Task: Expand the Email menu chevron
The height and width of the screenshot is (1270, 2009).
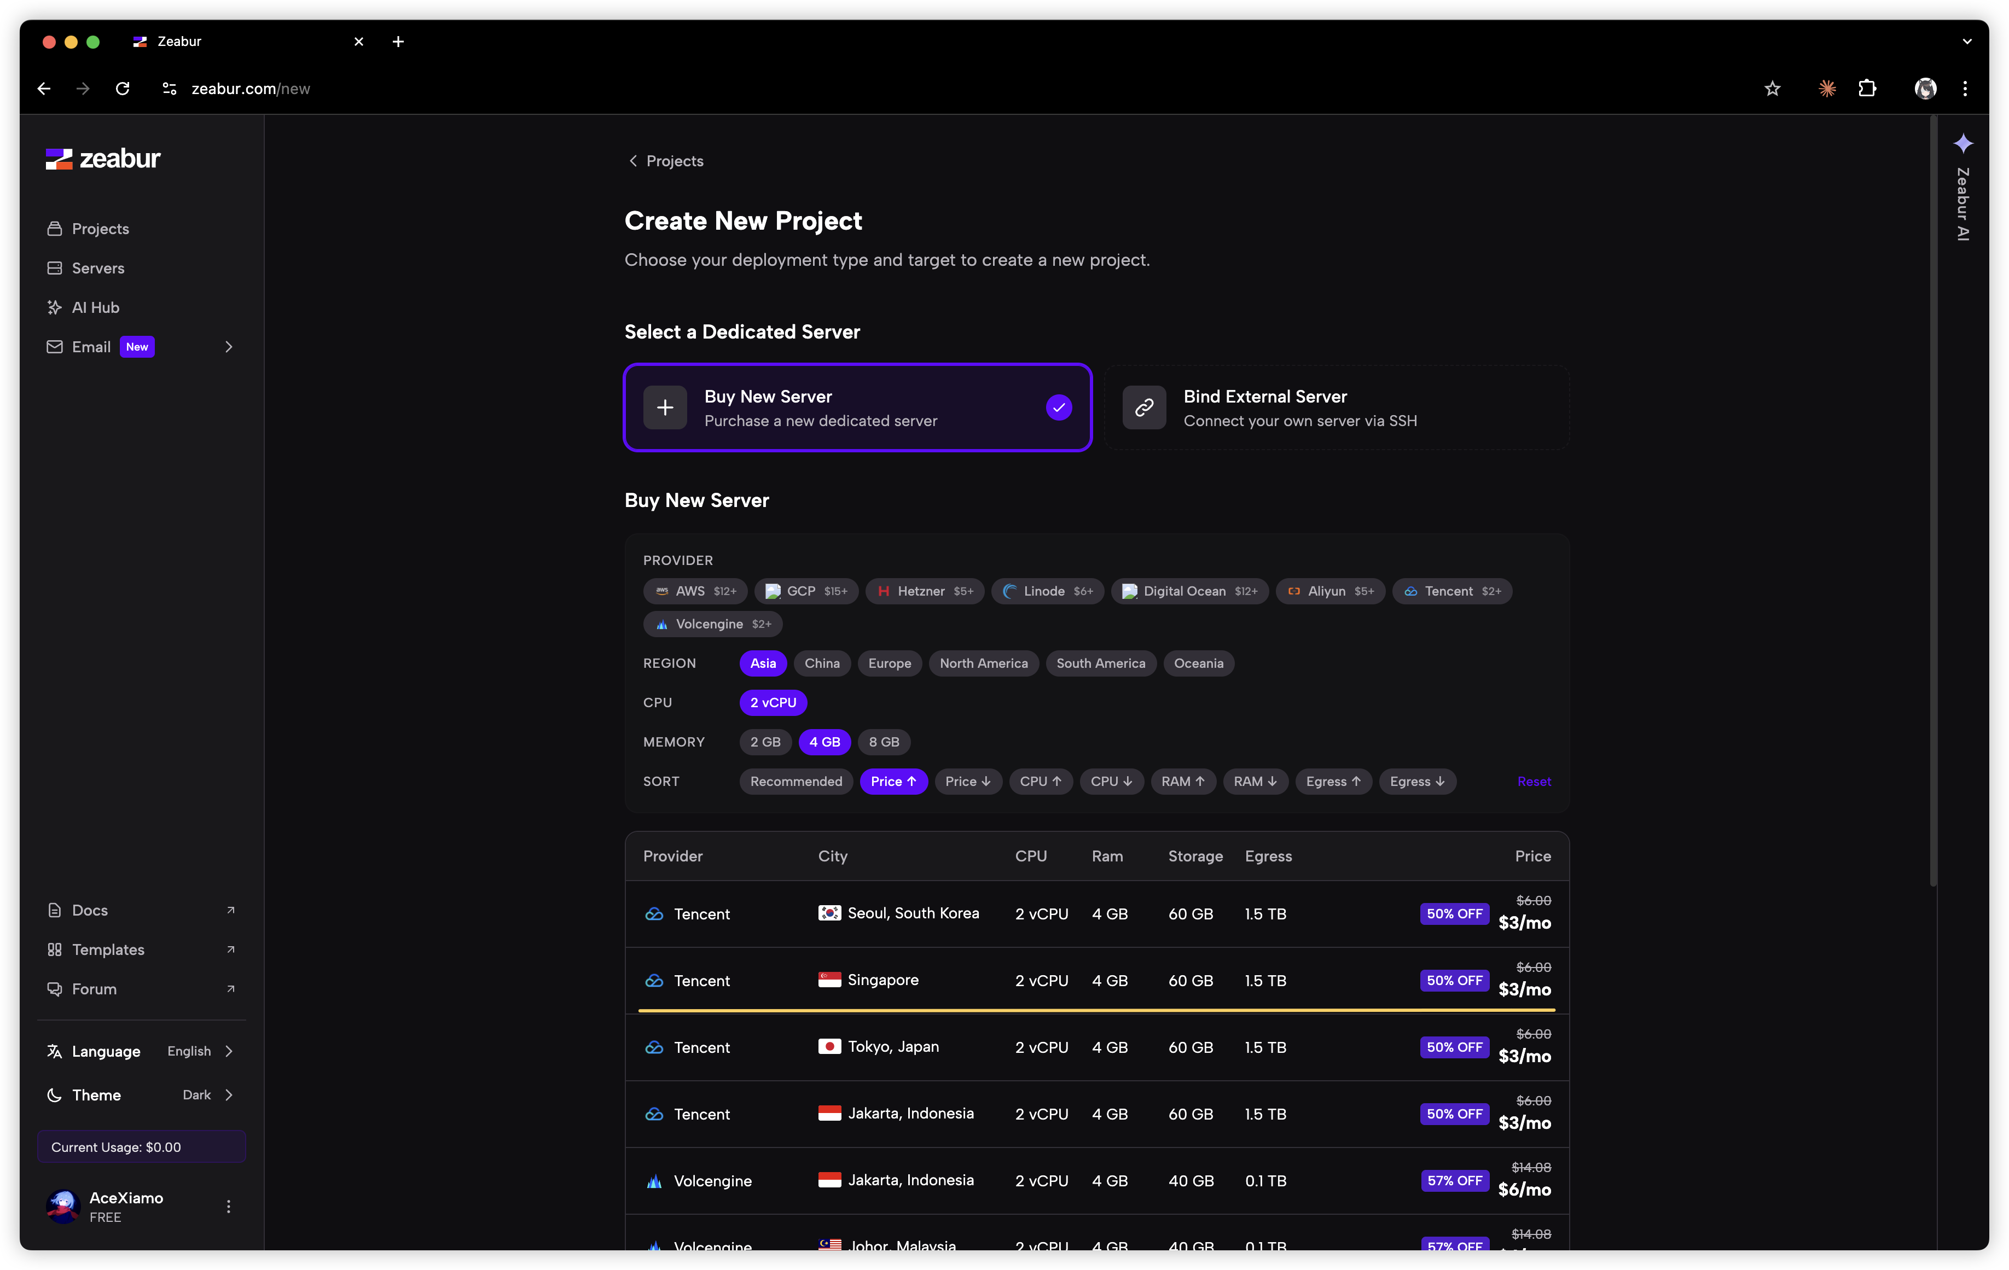Action: tap(228, 347)
